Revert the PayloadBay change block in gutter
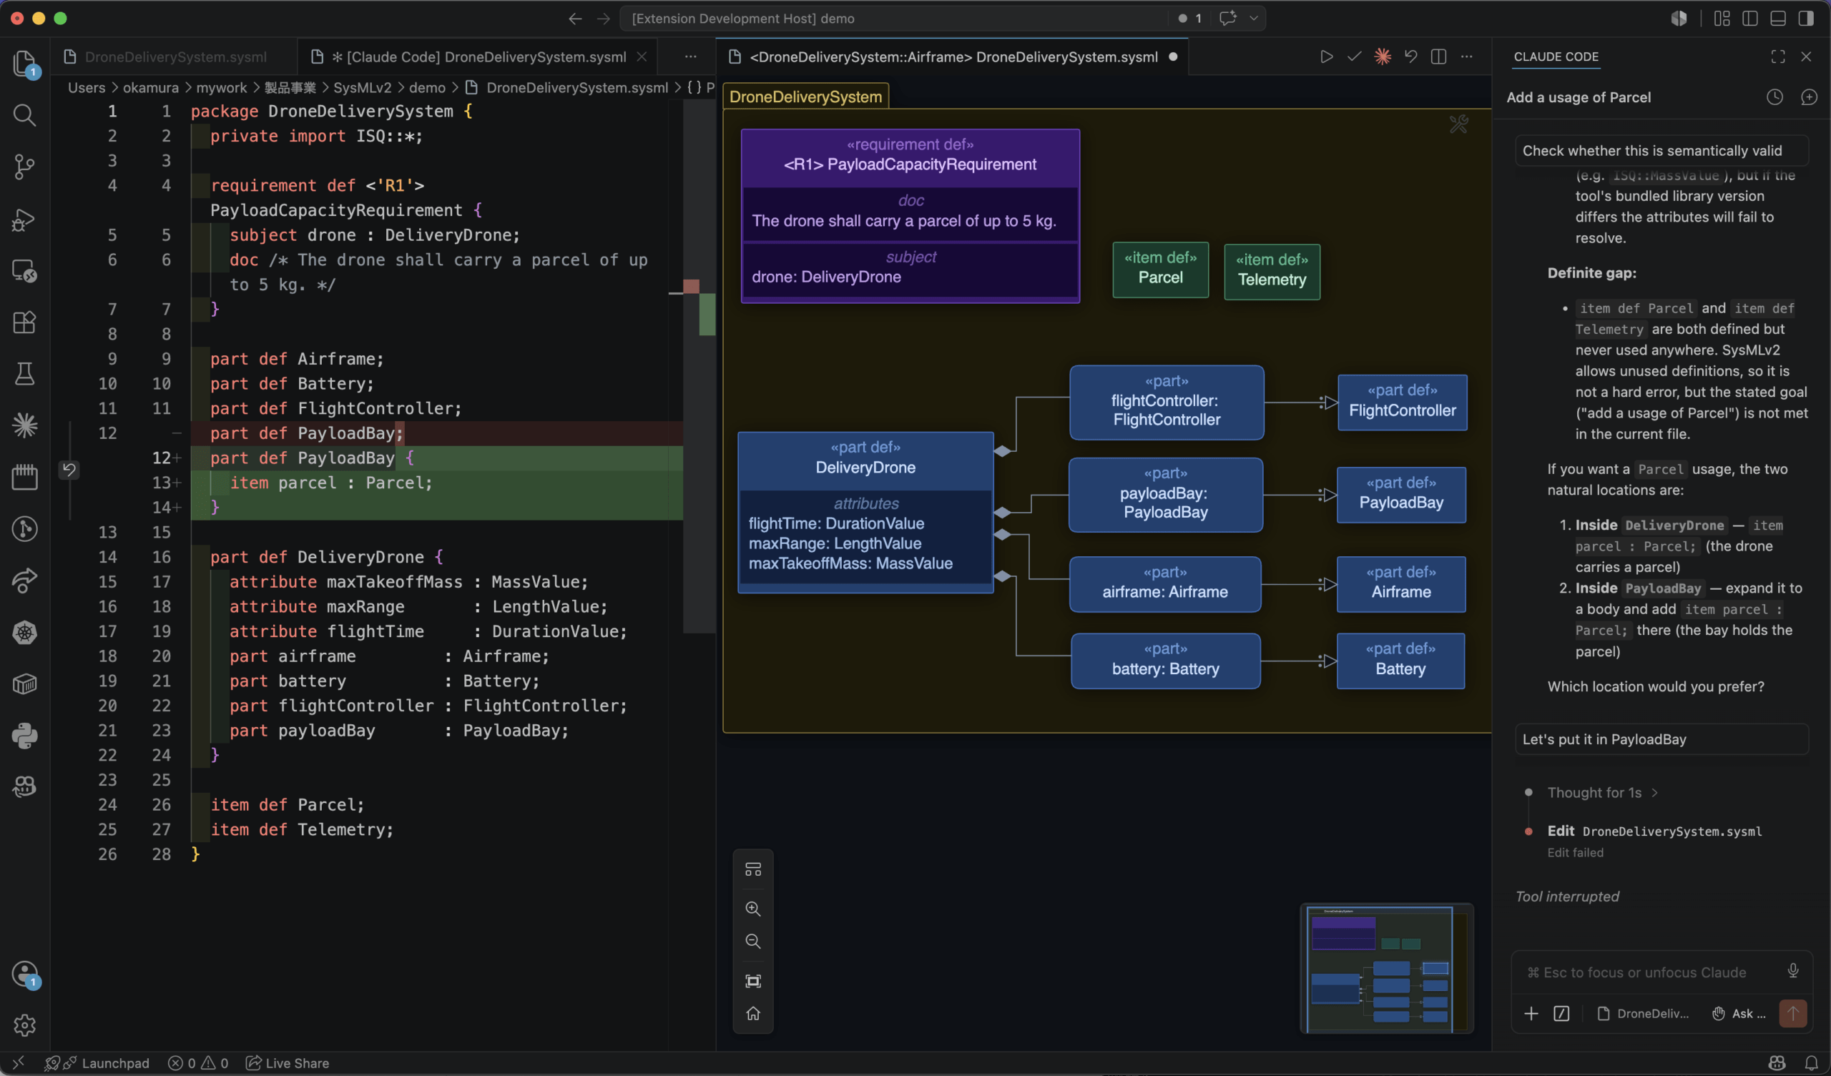The image size is (1831, 1076). [x=69, y=469]
